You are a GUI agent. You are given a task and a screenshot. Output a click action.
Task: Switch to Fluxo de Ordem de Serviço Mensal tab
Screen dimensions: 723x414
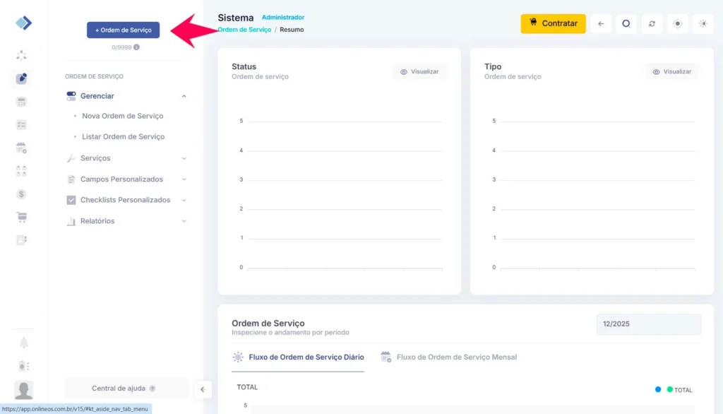tap(456, 357)
